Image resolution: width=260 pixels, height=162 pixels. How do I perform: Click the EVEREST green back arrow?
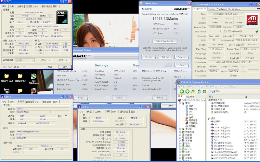(182, 91)
